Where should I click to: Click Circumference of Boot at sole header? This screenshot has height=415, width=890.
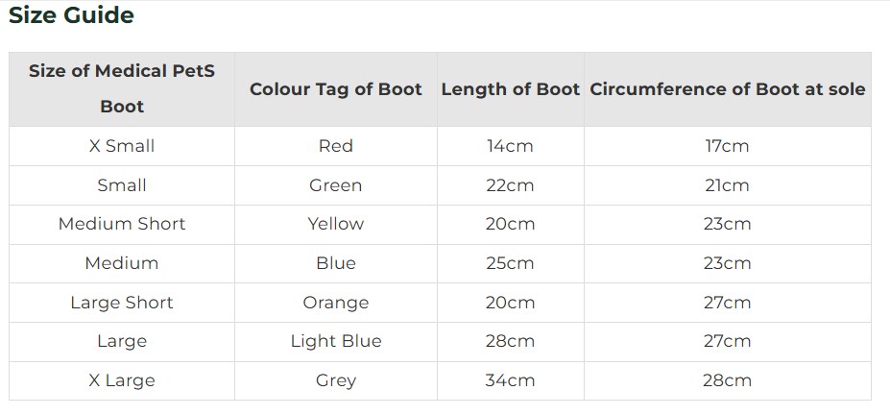point(727,88)
